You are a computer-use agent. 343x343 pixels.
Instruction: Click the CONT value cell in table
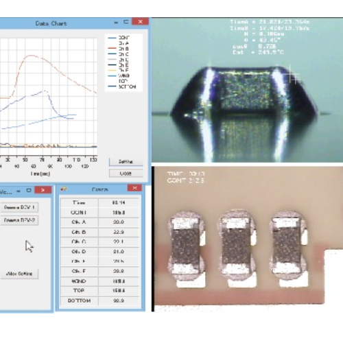(119, 213)
